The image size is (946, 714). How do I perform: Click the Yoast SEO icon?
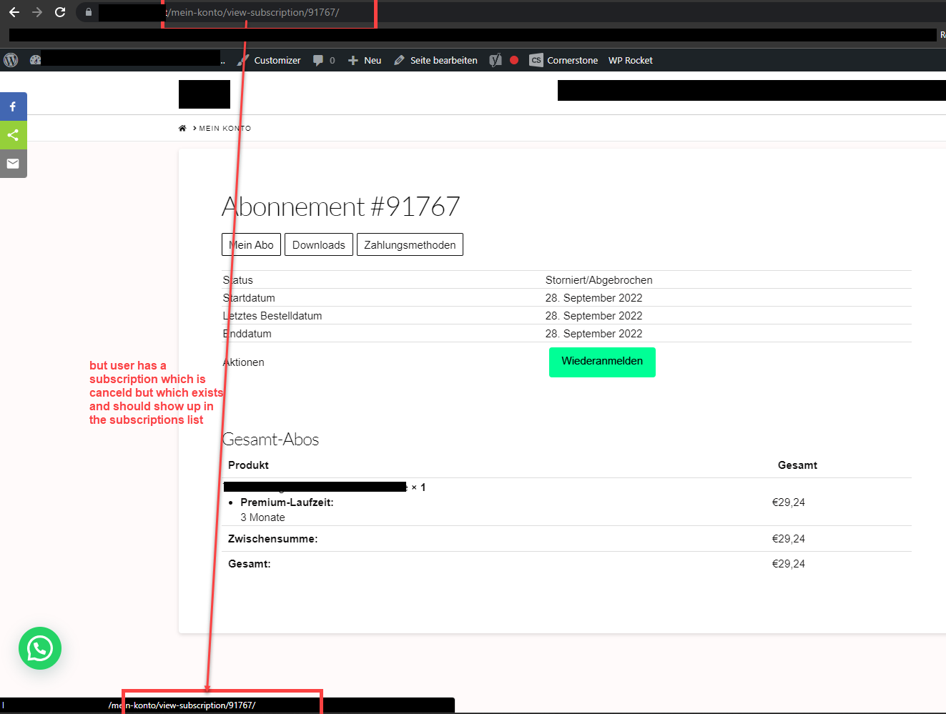point(496,60)
